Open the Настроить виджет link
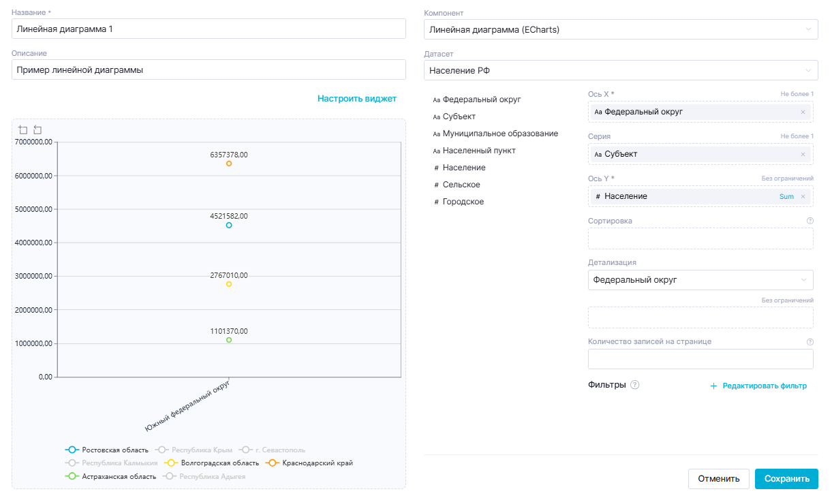 (x=356, y=99)
